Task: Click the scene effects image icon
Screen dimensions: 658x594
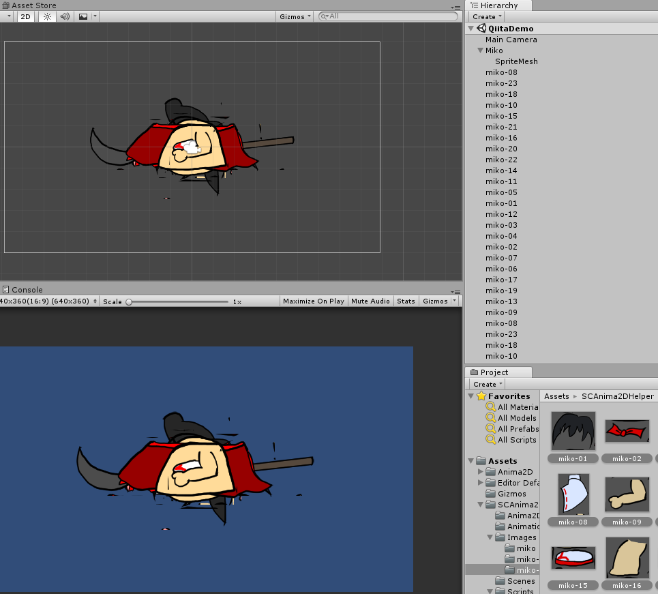Action: tap(83, 16)
